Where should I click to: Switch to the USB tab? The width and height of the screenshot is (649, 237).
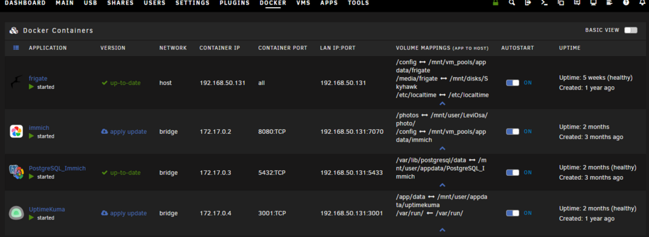(x=91, y=3)
